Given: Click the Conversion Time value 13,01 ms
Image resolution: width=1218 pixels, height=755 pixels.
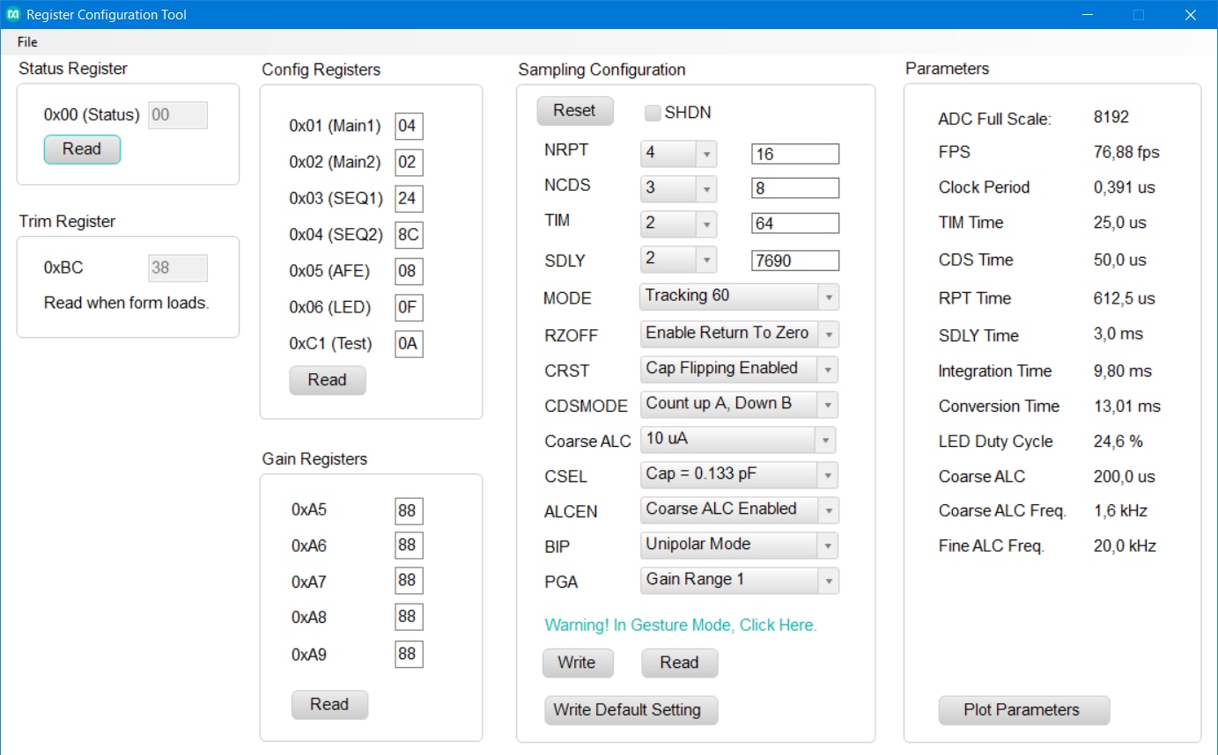Looking at the screenshot, I should 1126,407.
